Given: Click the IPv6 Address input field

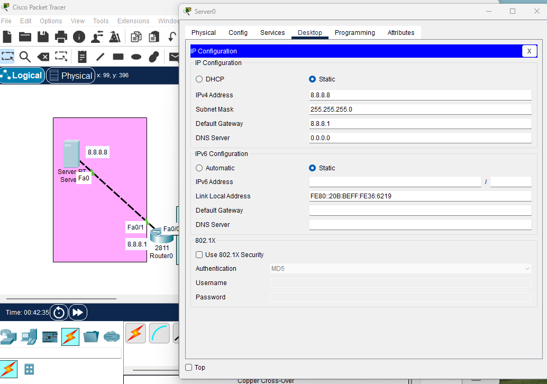Looking at the screenshot, I should (395, 182).
